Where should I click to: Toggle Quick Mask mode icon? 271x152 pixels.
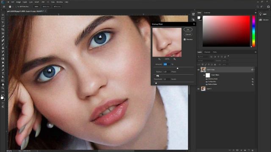[x=3, y=103]
